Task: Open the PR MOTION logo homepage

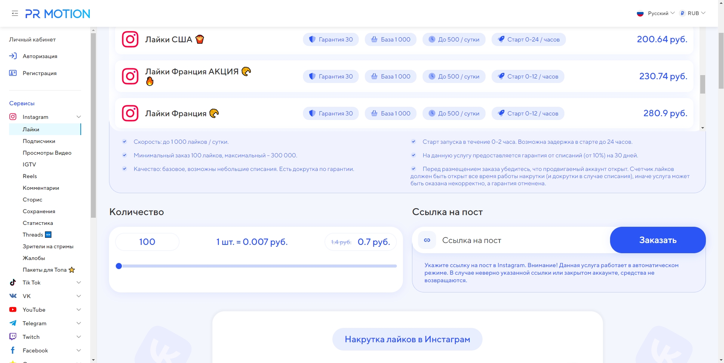Action: point(58,14)
